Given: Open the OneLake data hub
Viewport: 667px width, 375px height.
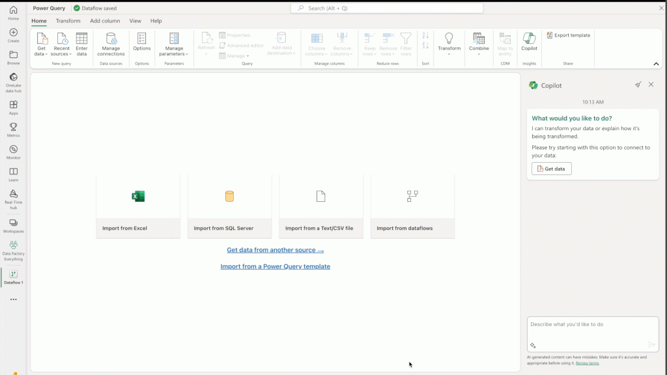Looking at the screenshot, I should coord(13,79).
